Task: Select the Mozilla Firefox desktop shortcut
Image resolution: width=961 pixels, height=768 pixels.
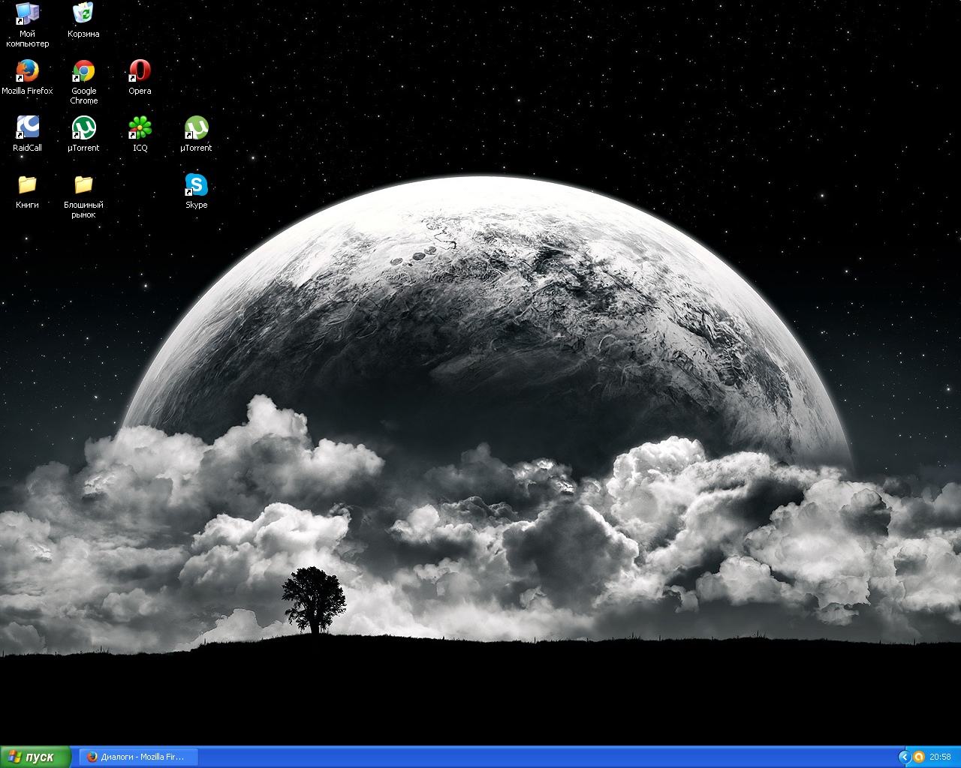Action: click(x=27, y=77)
